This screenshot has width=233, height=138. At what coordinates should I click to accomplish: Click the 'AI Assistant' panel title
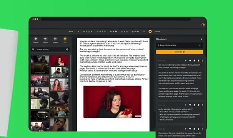click(161, 39)
